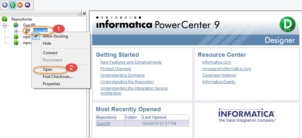Collapse the Guru99 repository node
This screenshot has width=302, height=138.
coord(5,25)
